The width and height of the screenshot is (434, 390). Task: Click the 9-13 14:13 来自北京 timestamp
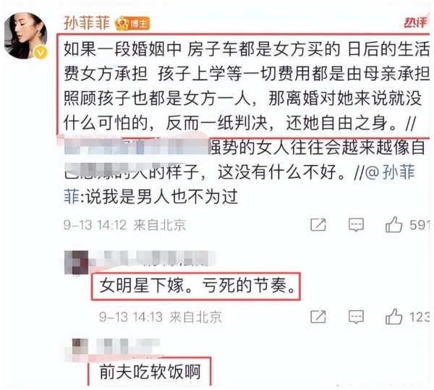coord(161,317)
